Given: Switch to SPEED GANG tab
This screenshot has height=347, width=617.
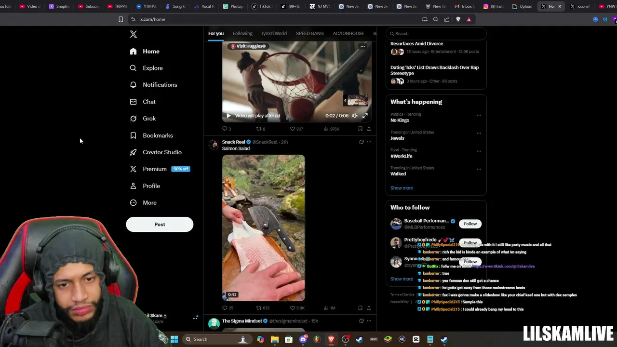Looking at the screenshot, I should point(309,33).
